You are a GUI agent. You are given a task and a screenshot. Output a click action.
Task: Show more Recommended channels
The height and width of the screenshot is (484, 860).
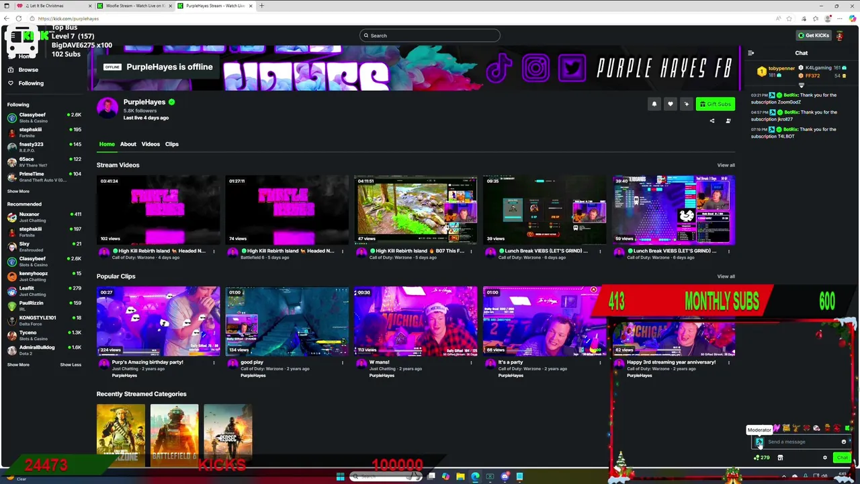(x=18, y=365)
